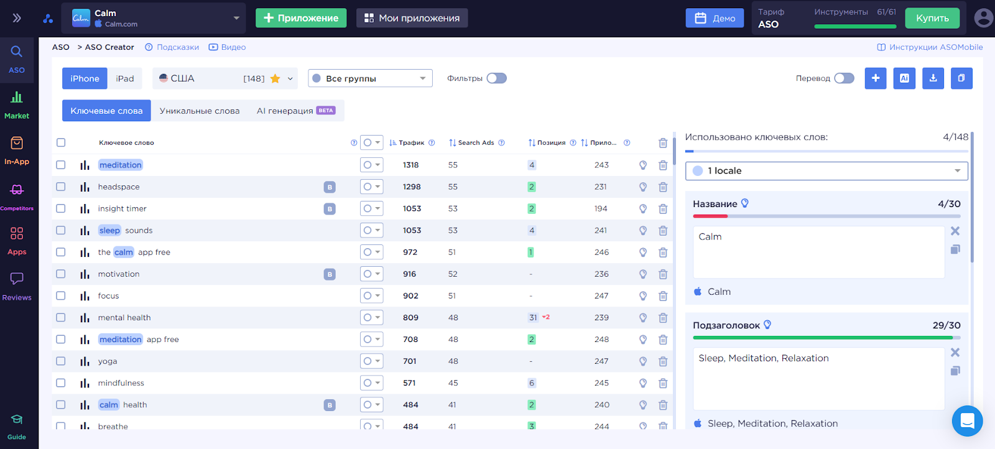Select the Ключевые слова tab
This screenshot has height=449, width=995.
[106, 111]
